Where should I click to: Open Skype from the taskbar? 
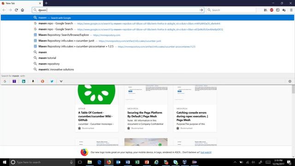pos(176,162)
